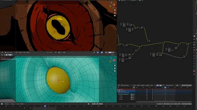197x110 pixels.
Task: Select the Sphere.001 channel row
Action: tap(126, 91)
